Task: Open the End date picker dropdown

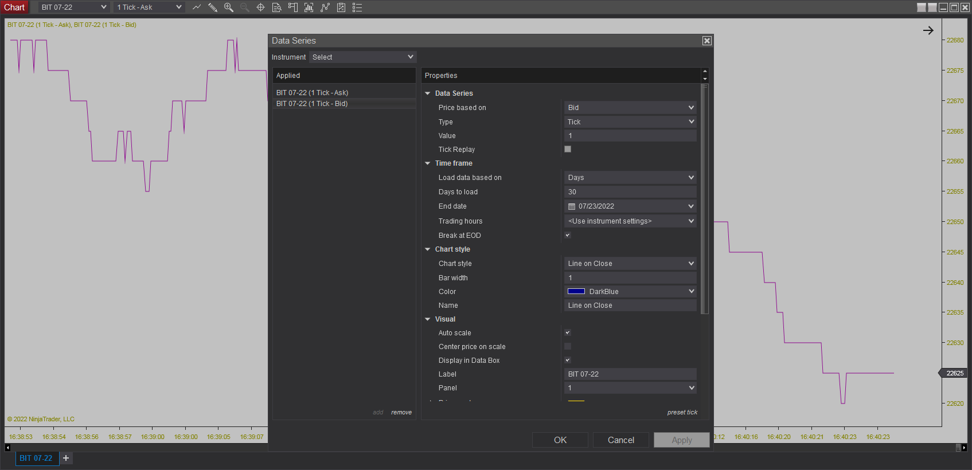Action: point(630,206)
